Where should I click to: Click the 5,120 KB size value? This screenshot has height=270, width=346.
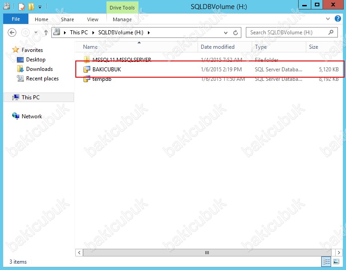(x=328, y=70)
